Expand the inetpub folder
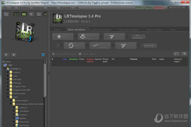 point(8,72)
